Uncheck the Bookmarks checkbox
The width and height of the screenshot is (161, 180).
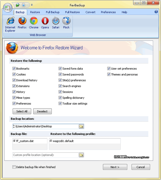point(14,69)
